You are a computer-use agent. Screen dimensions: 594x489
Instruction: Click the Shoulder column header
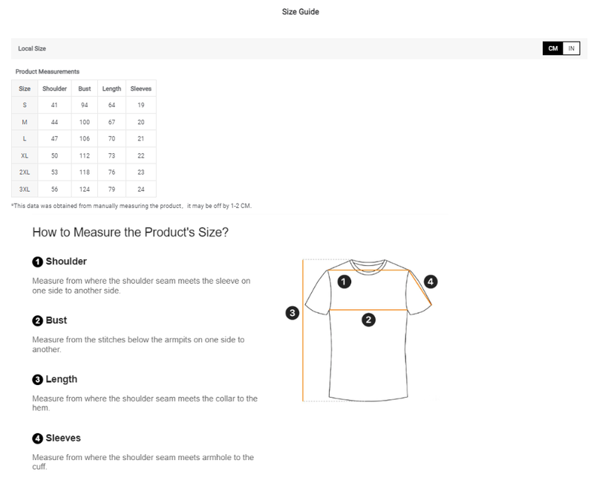point(55,88)
